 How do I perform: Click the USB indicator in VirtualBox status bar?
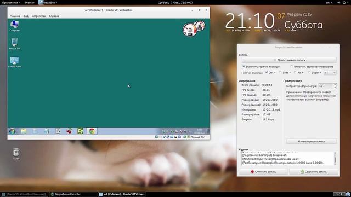click(x=164, y=137)
